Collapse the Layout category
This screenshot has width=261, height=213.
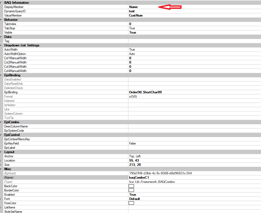pyautogui.click(x=1, y=152)
